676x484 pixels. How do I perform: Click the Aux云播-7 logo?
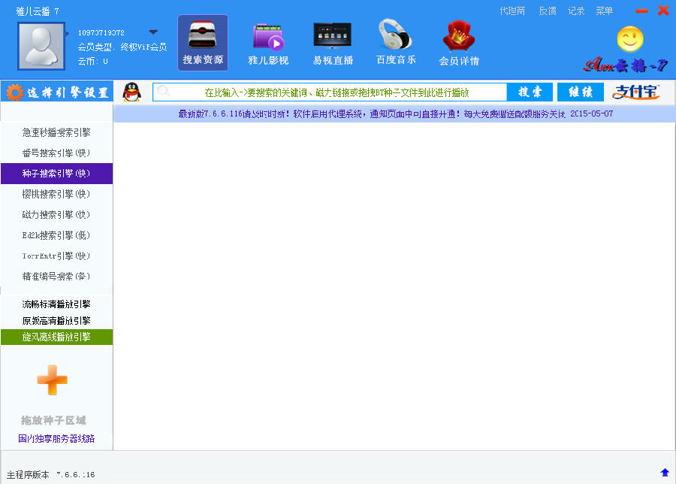[x=626, y=65]
